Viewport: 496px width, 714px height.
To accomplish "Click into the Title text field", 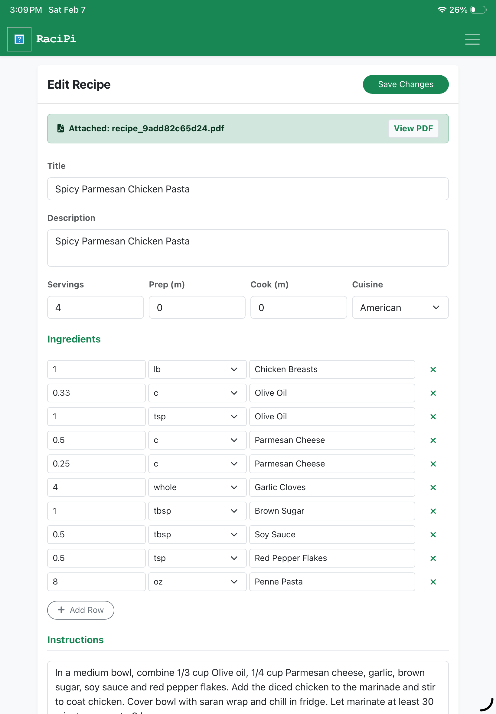I will pos(247,189).
